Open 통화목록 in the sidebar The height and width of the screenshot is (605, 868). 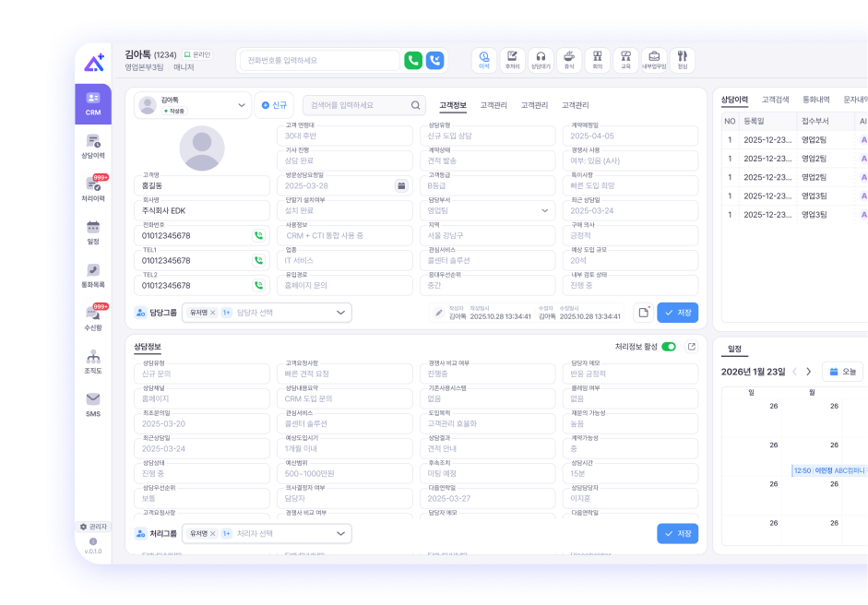click(x=93, y=276)
